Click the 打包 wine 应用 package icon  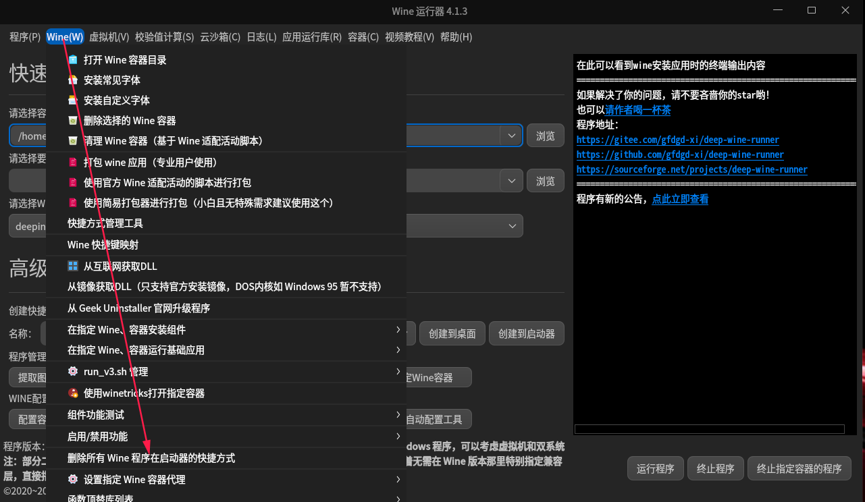pos(73,163)
